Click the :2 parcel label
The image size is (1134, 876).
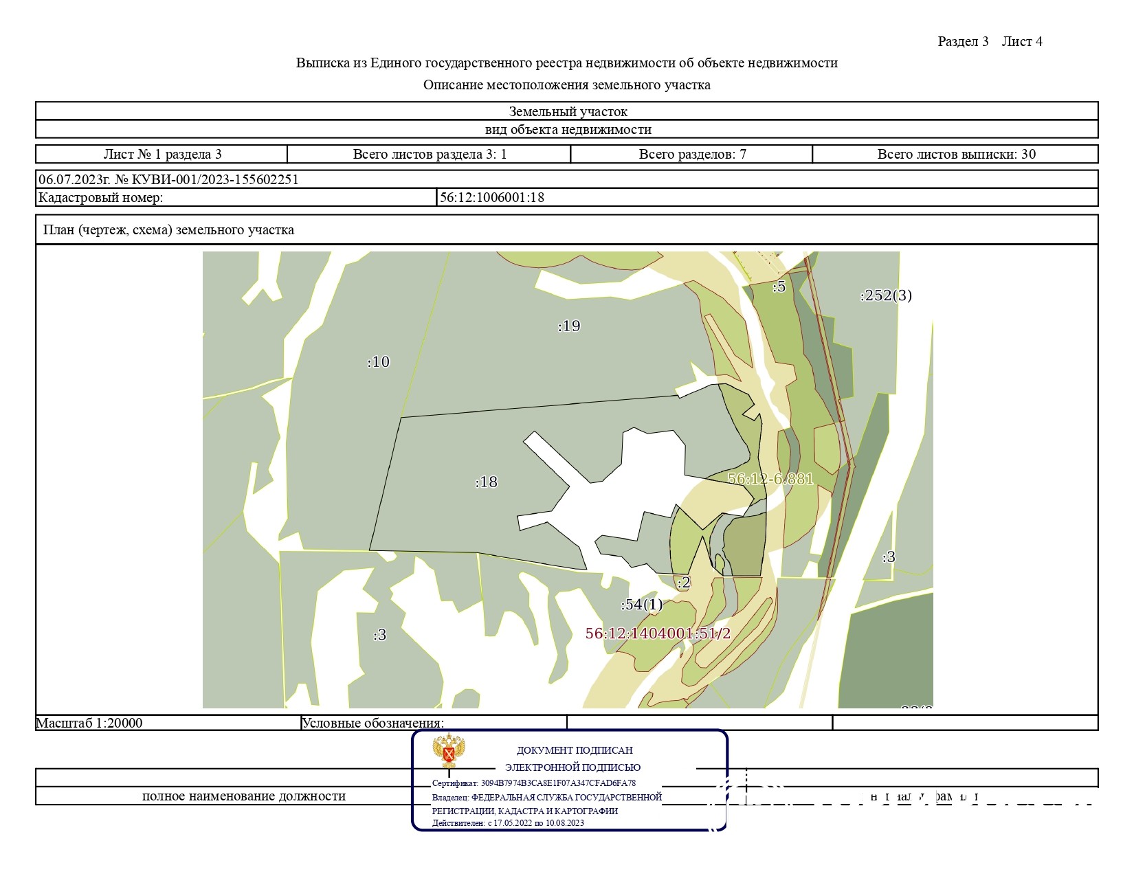click(683, 583)
